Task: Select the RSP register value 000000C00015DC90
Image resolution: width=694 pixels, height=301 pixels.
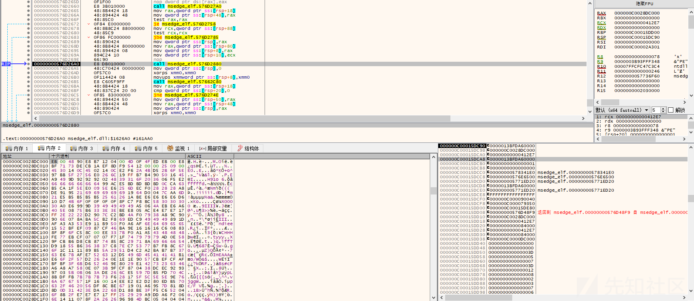Action: (x=637, y=37)
